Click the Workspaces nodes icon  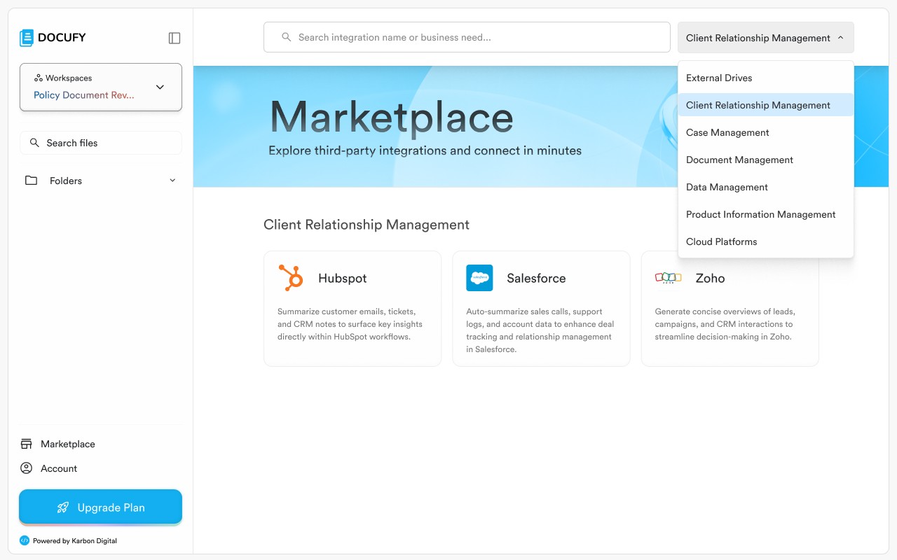39,78
